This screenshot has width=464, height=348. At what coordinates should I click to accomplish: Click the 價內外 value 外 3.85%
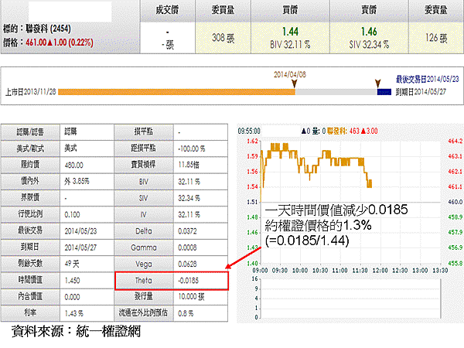(77, 181)
